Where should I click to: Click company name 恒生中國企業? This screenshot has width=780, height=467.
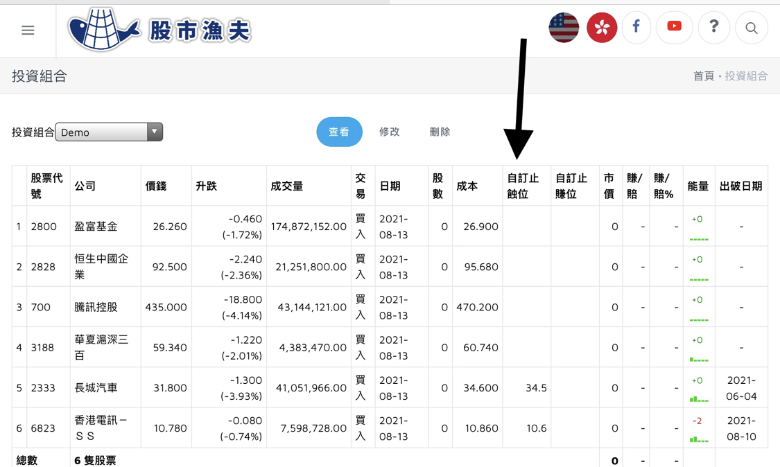(x=101, y=267)
